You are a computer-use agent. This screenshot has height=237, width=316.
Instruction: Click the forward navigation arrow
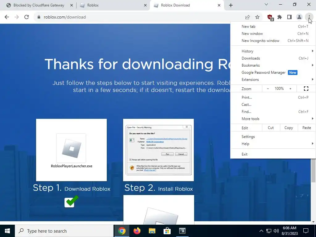[x=17, y=17]
